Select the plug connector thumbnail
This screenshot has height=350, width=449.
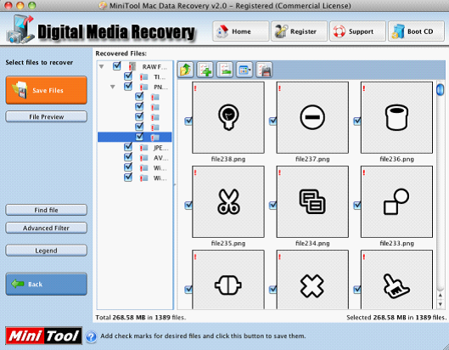[228, 279]
